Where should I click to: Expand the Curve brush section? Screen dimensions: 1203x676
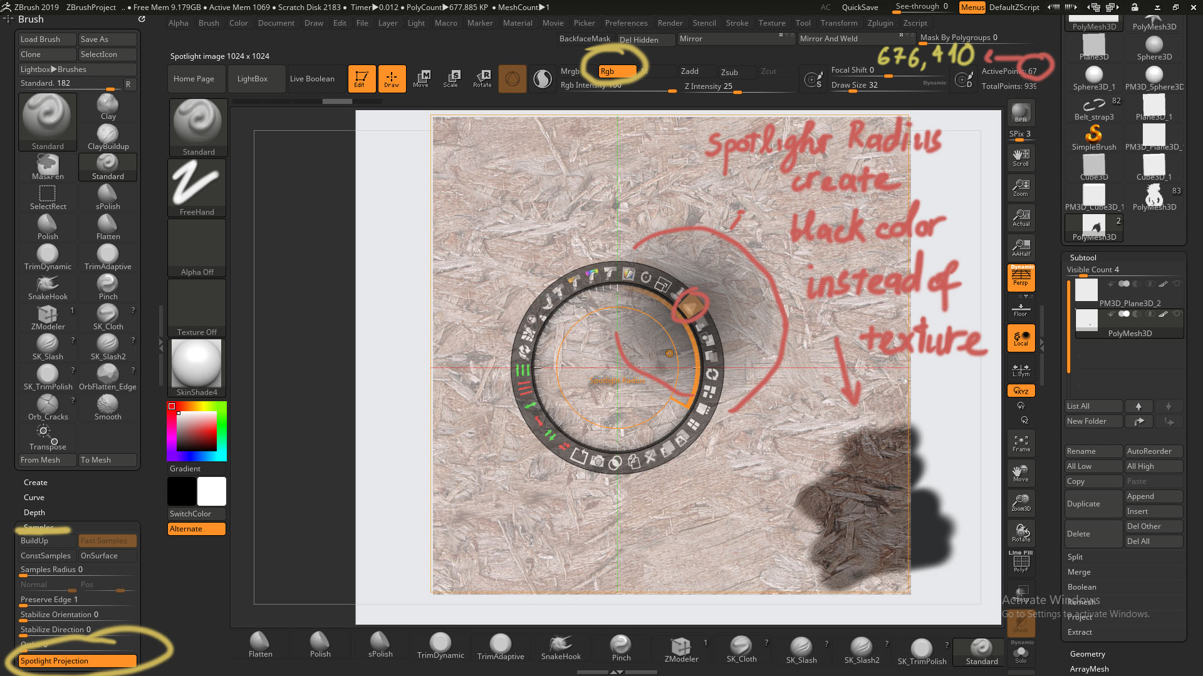tap(34, 498)
